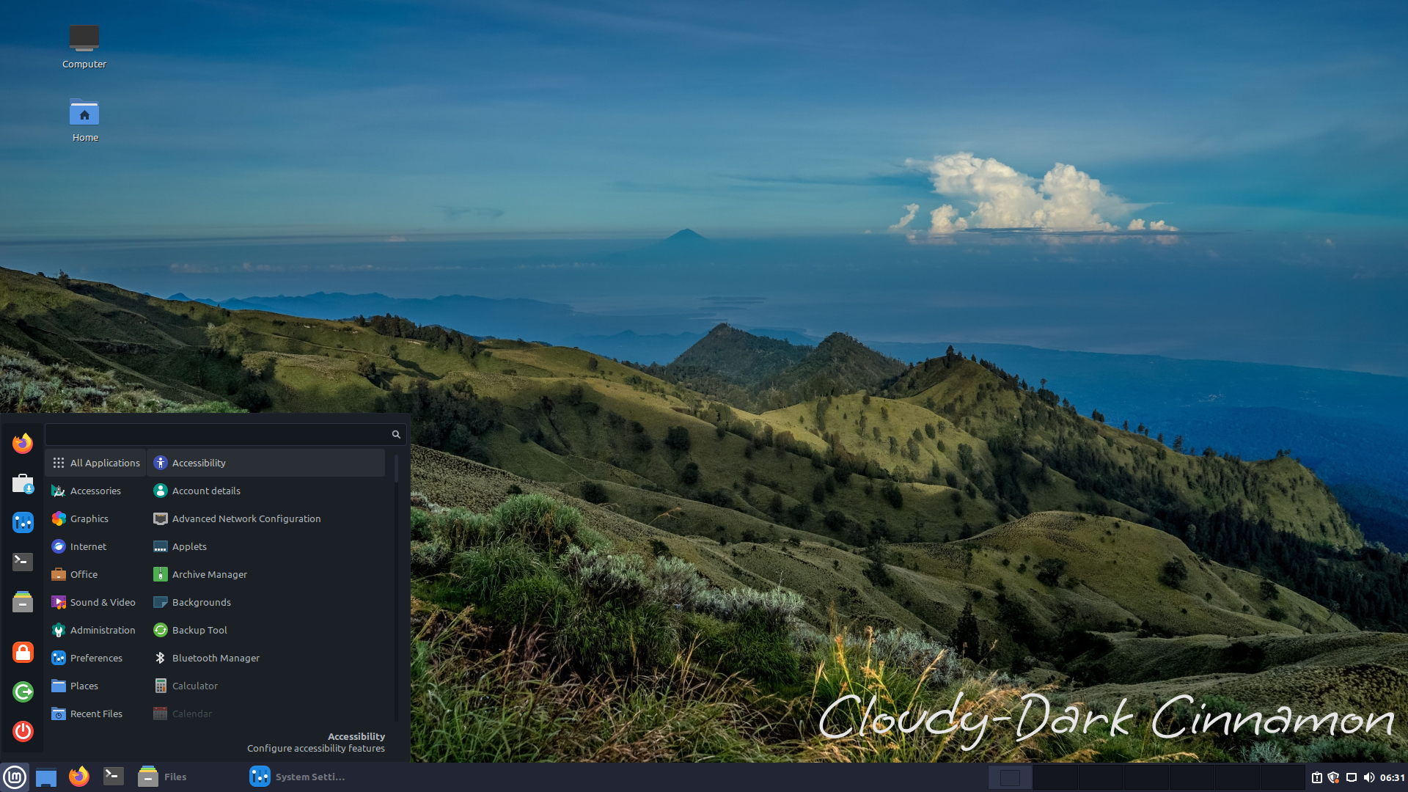Switch to System Settings window in panel
Viewport: 1408px width, 792px height.
(298, 777)
